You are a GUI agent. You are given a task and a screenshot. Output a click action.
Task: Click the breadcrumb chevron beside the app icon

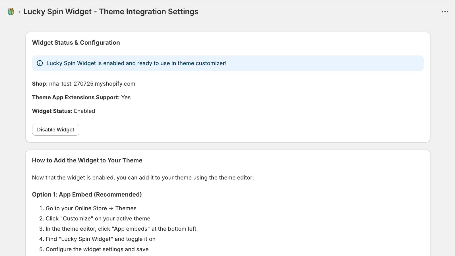tap(19, 12)
